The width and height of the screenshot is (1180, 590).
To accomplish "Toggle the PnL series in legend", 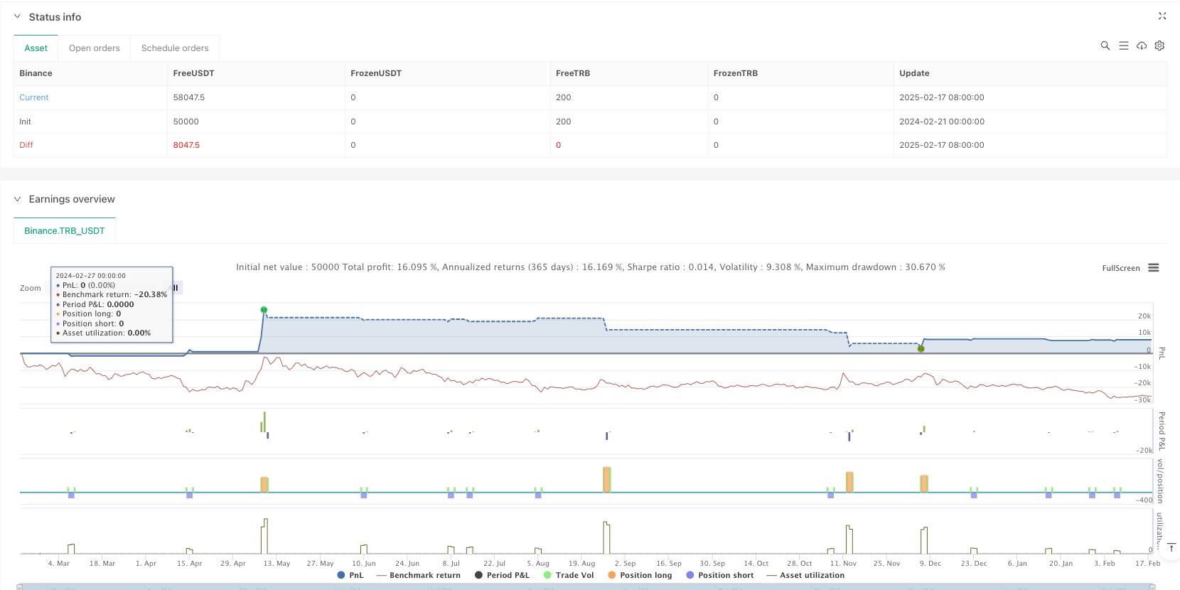I will (350, 575).
